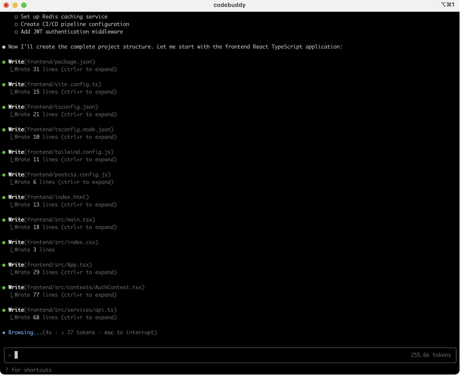The width and height of the screenshot is (460, 375).
Task: Click 'Write(frontend/package.json)' line
Action: coord(52,62)
